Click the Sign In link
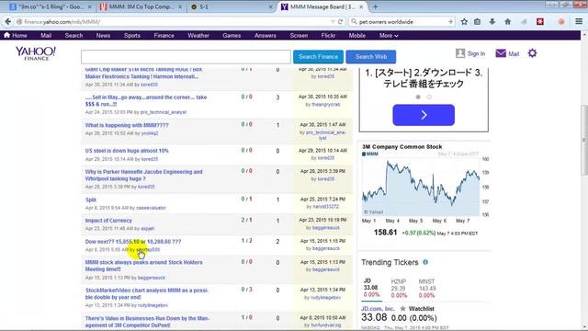 click(476, 53)
